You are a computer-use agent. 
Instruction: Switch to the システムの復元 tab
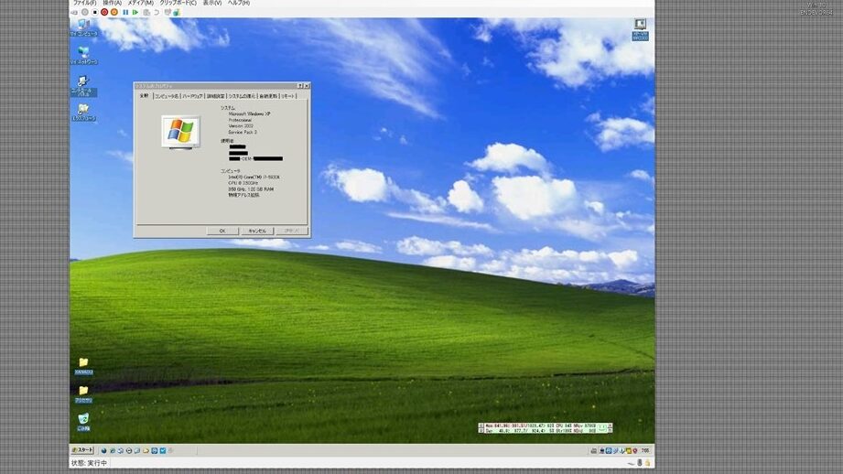tap(242, 96)
